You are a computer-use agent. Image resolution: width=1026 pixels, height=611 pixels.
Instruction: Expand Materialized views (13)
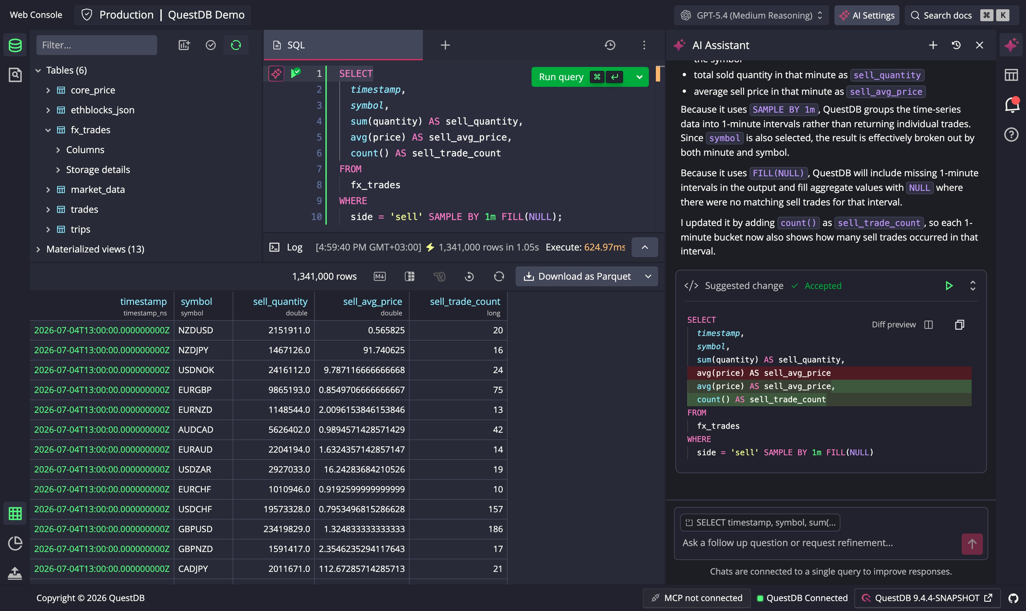coord(38,249)
